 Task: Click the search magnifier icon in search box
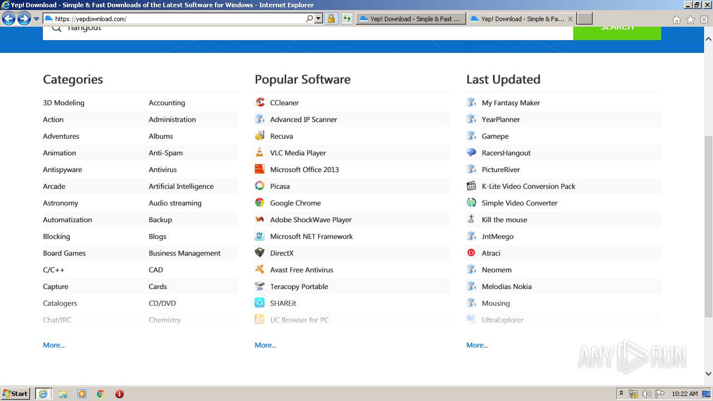point(56,27)
